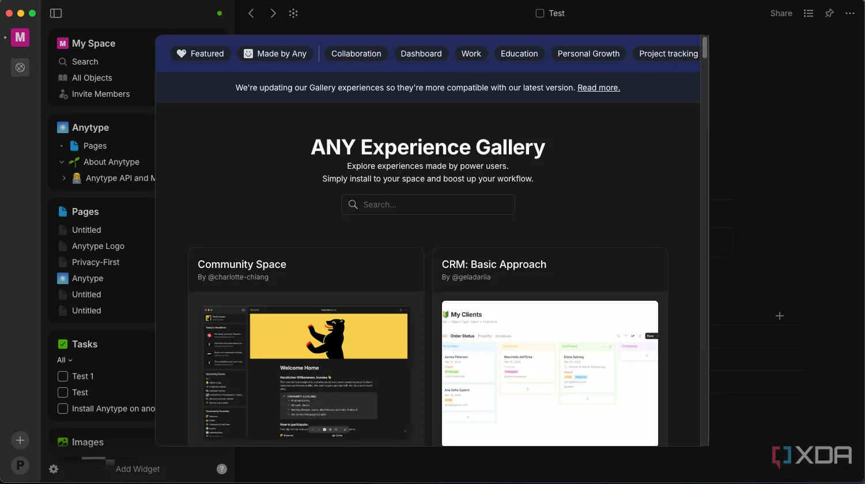Select the Dashboard category tab
Viewport: 865px width, 484px height.
pyautogui.click(x=421, y=54)
